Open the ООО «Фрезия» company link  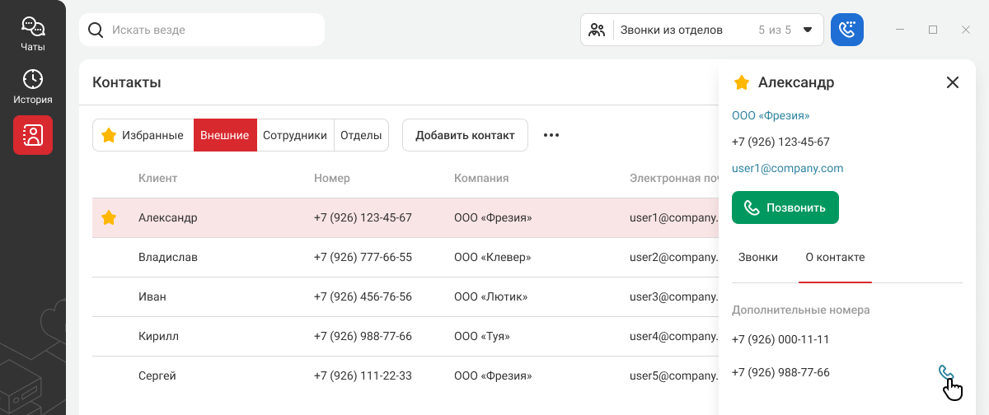pyautogui.click(x=771, y=115)
